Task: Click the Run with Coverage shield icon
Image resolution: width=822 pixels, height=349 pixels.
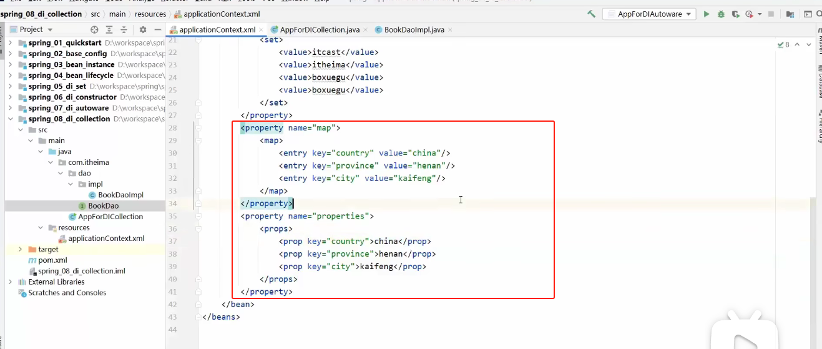Action: tap(736, 14)
